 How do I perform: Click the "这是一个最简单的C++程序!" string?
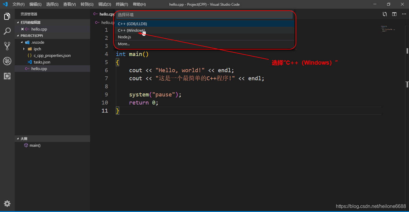click(196, 78)
